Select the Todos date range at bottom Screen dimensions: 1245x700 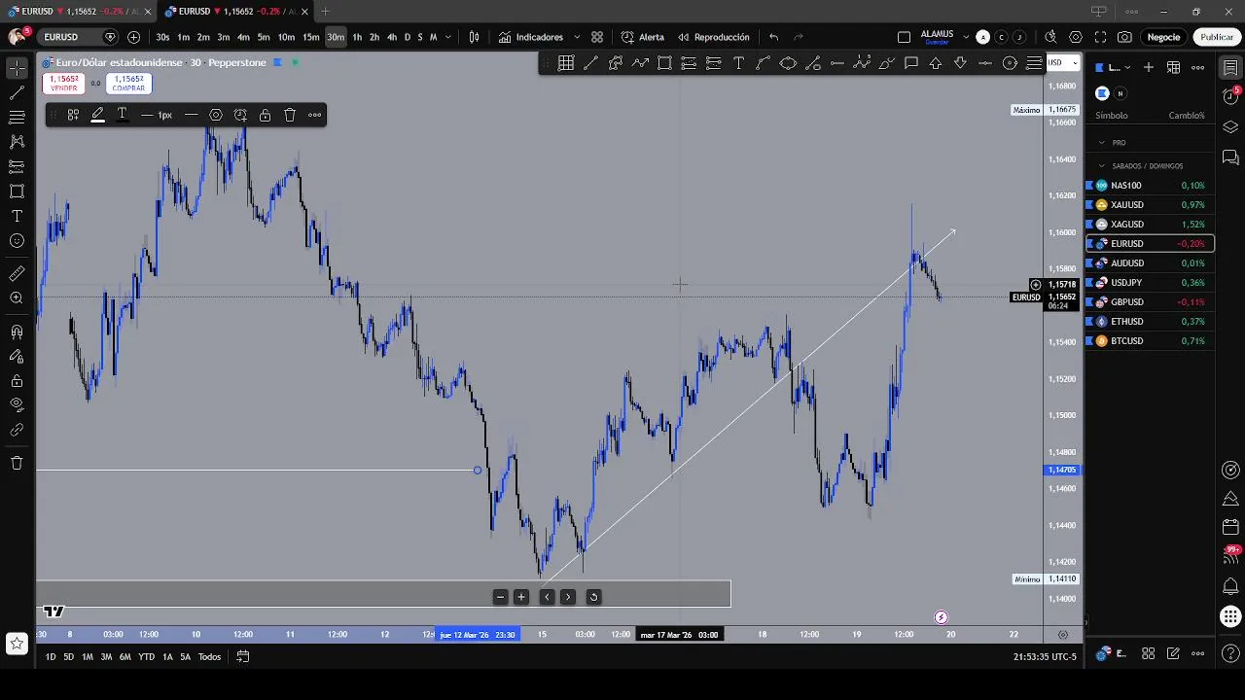pos(209,656)
